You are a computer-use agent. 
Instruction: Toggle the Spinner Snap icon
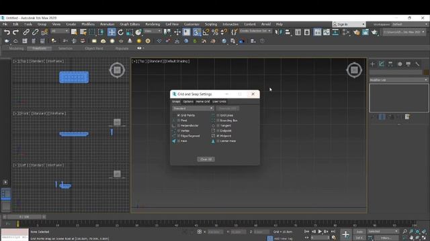point(224,32)
